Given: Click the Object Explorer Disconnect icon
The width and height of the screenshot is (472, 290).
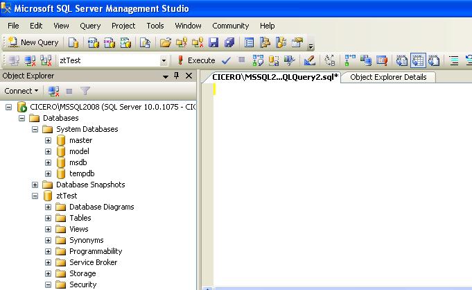Looking at the screenshot, I should 53,91.
